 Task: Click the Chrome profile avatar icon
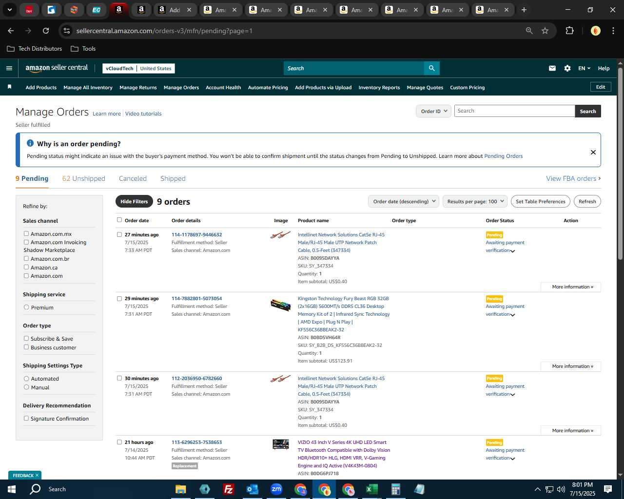pyautogui.click(x=595, y=31)
